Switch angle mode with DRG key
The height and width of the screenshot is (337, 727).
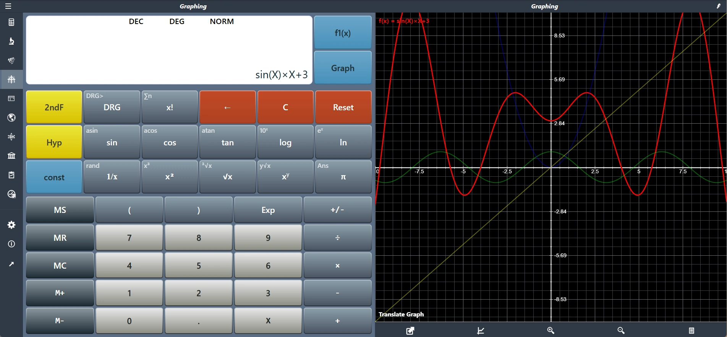point(112,107)
